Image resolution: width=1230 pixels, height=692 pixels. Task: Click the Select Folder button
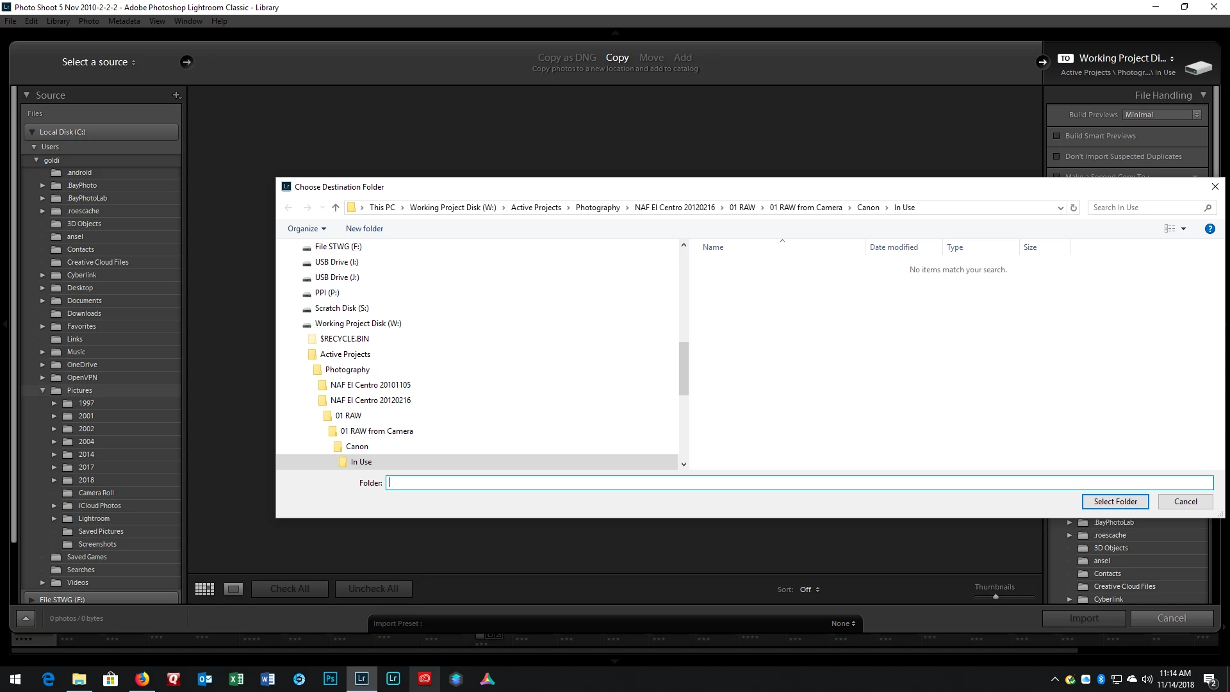1115,502
